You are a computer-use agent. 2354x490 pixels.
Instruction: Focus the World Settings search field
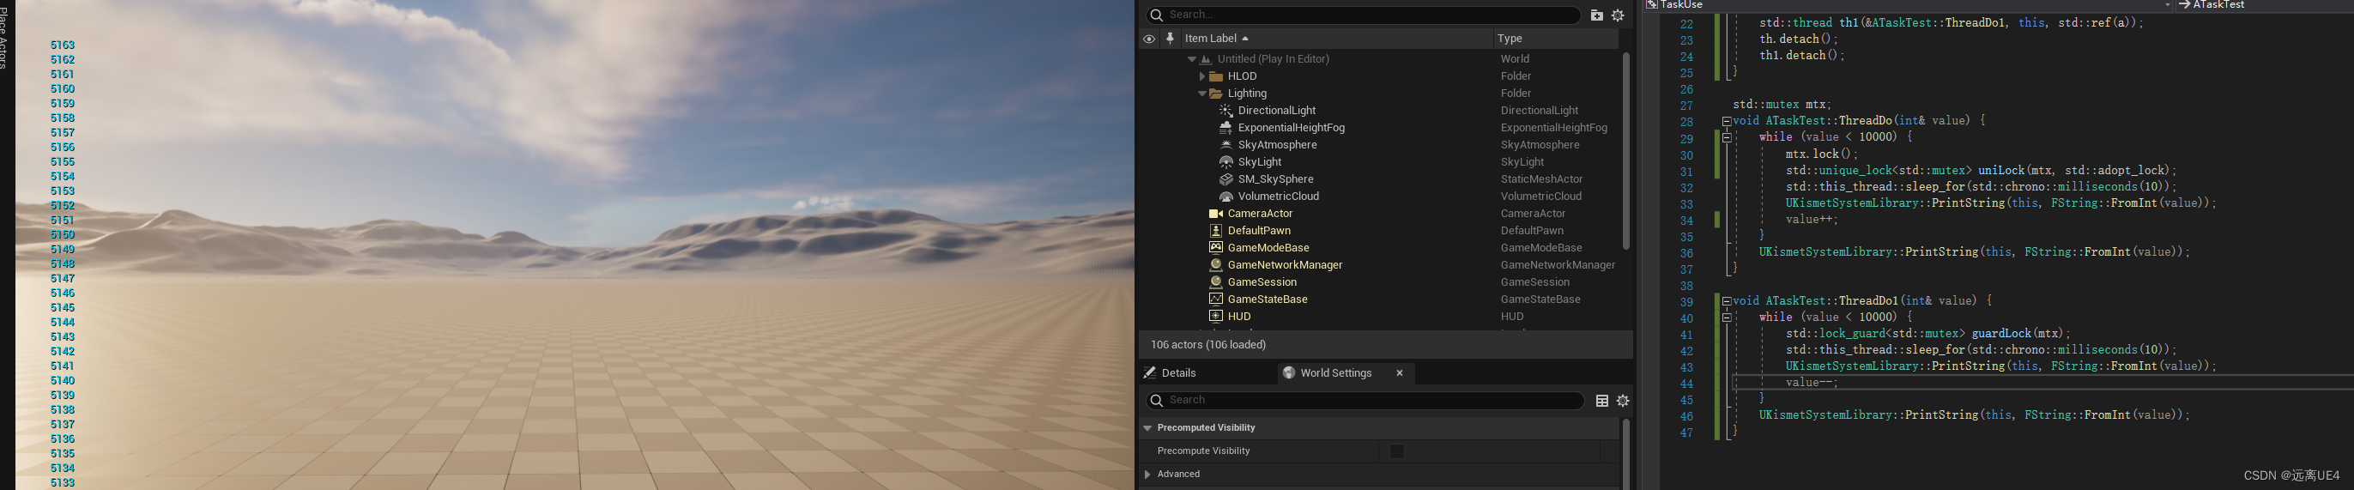[x=1364, y=401]
